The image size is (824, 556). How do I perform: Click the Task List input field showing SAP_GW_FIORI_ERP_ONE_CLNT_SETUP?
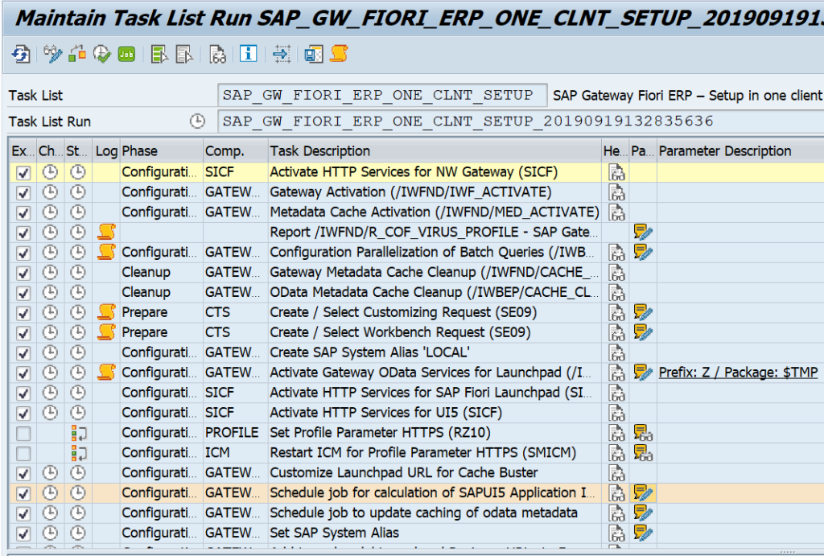[378, 95]
